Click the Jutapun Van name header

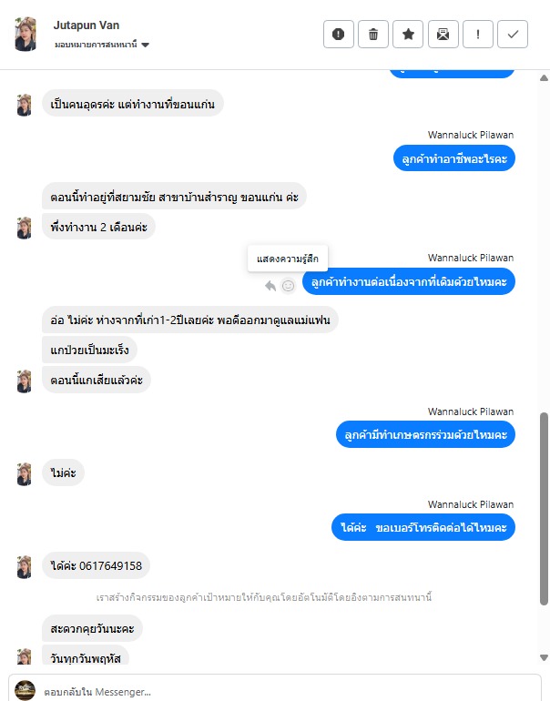pyautogui.click(x=87, y=25)
